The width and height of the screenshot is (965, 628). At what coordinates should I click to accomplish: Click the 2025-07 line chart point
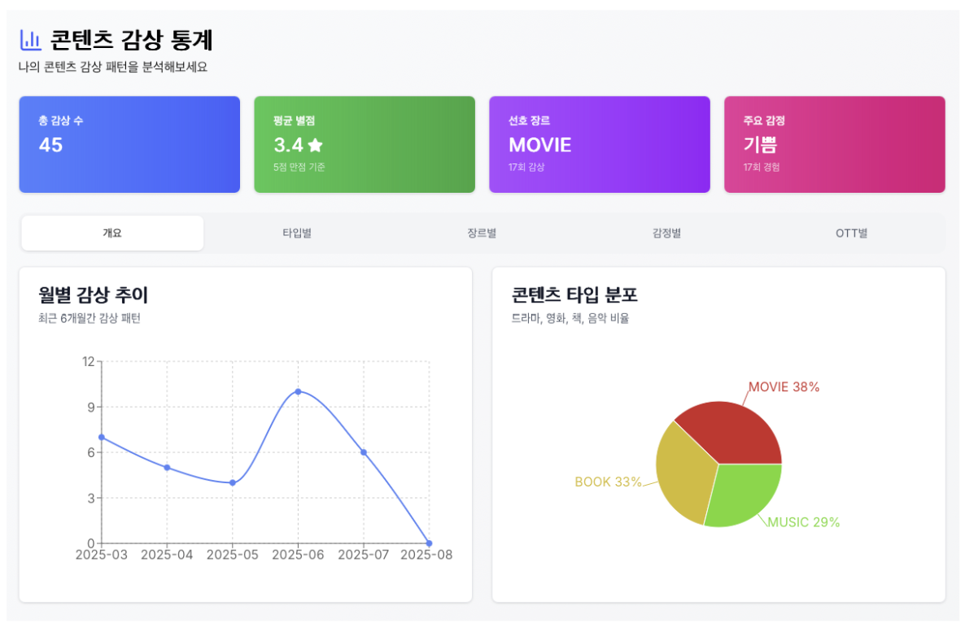point(364,452)
